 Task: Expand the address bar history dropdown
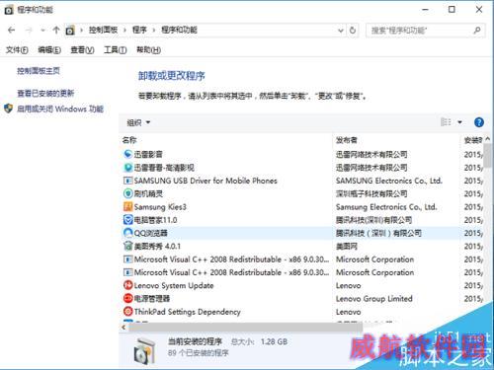point(341,31)
